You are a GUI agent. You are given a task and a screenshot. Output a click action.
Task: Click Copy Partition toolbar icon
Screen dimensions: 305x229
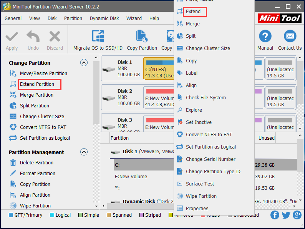[x=142, y=36]
